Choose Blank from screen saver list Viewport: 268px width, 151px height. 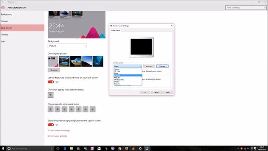click(128, 73)
